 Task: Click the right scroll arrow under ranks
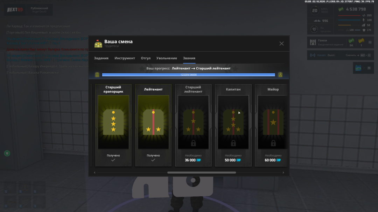tap(283, 172)
